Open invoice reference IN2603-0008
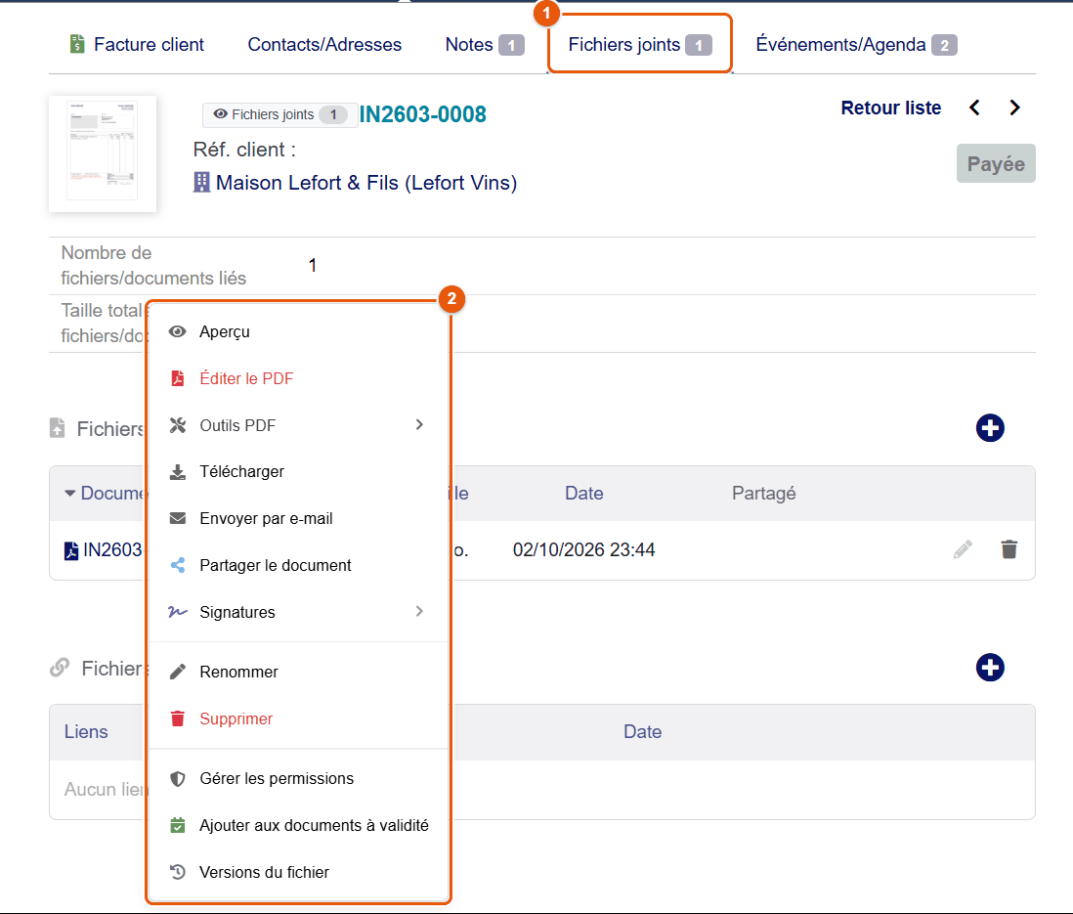The width and height of the screenshot is (1073, 914). click(422, 114)
